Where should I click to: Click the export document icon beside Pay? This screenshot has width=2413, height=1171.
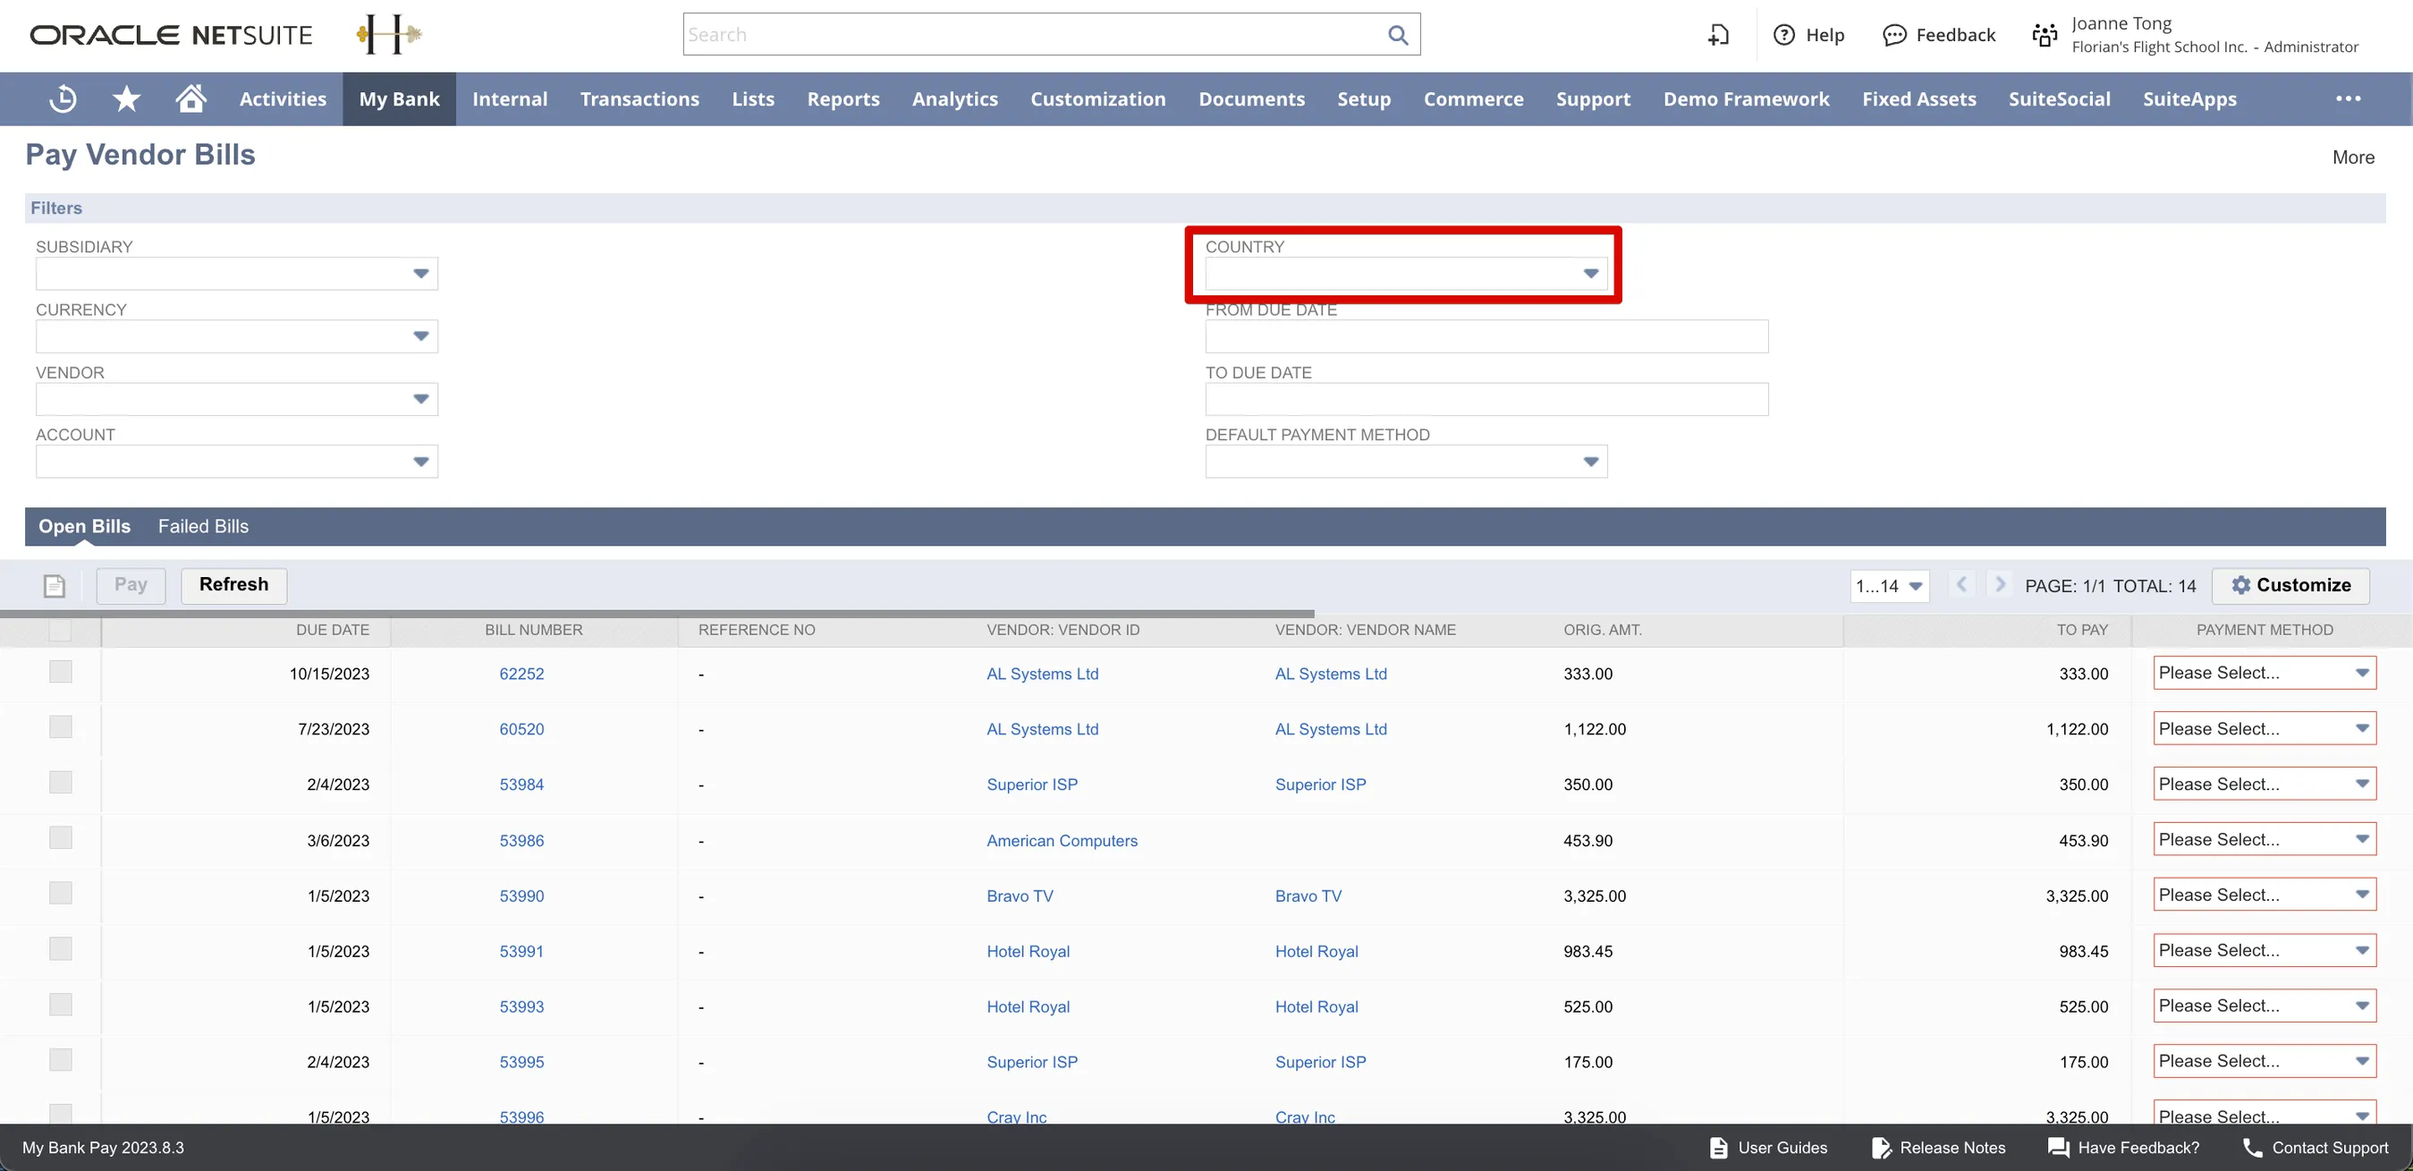(x=55, y=585)
